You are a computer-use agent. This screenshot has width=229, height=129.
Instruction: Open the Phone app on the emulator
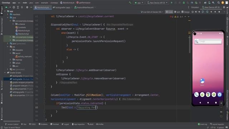tap(196, 95)
